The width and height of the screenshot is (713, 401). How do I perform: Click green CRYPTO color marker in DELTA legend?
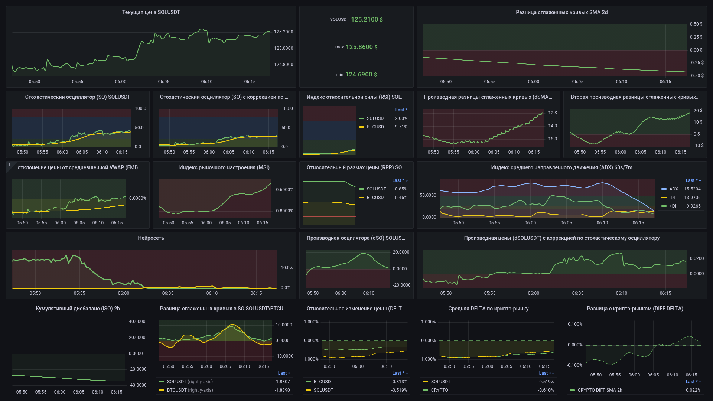point(426,390)
